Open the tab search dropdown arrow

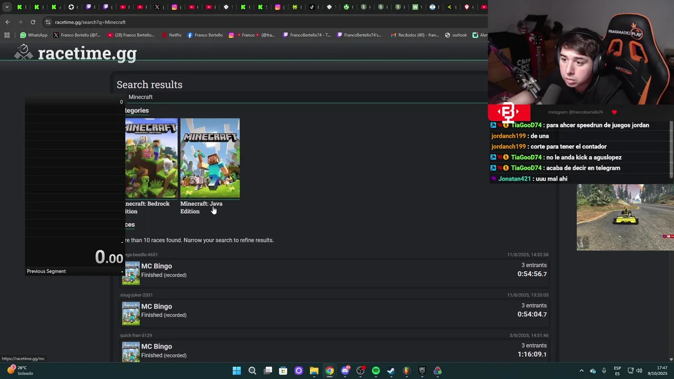click(x=7, y=7)
